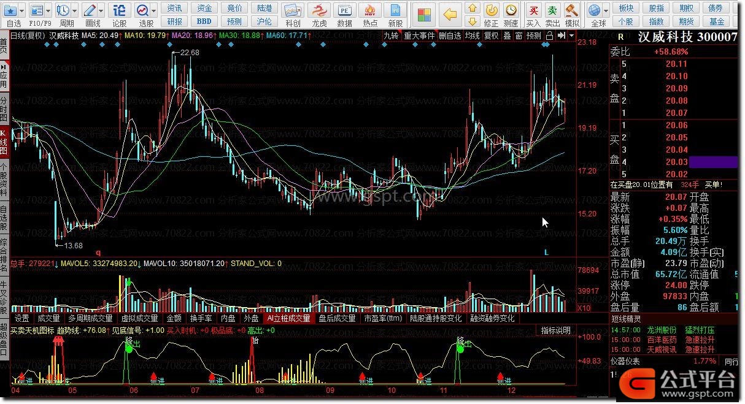
Task: Toggle 九转 indicator on chart
Action: [x=391, y=36]
